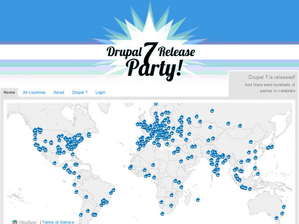Click the Login link

pyautogui.click(x=100, y=92)
